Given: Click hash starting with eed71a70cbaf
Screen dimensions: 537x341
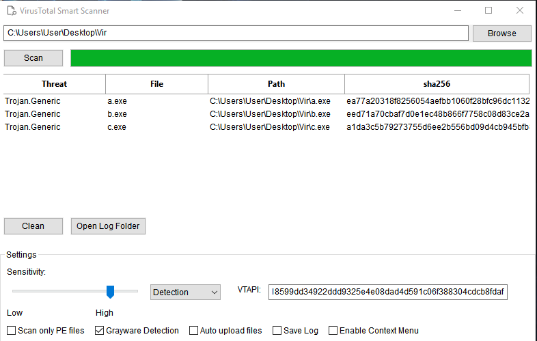Looking at the screenshot, I should point(438,114).
